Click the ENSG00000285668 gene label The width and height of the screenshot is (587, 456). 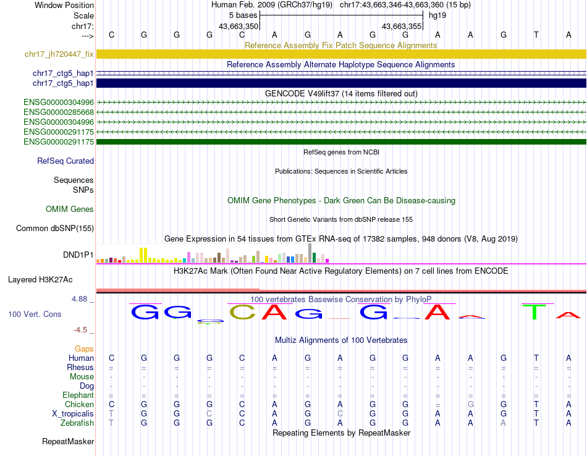coord(59,112)
